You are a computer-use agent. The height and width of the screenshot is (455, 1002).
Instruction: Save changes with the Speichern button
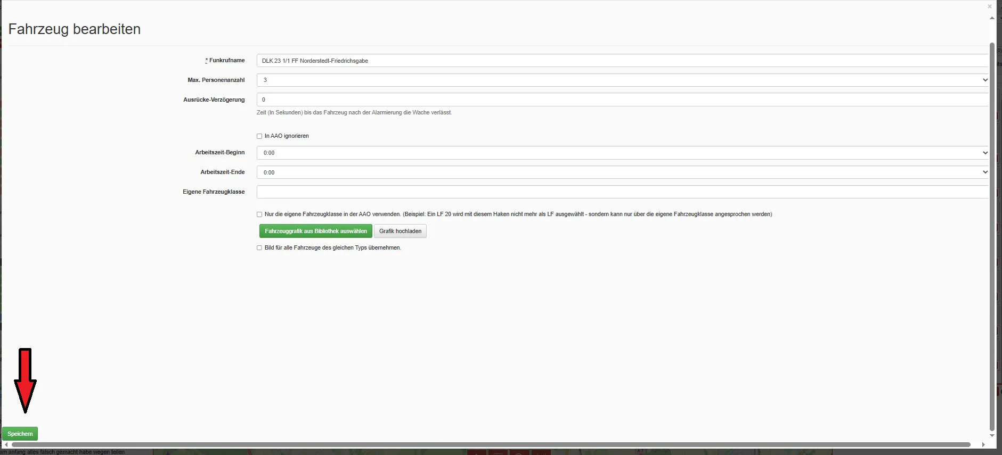point(20,434)
